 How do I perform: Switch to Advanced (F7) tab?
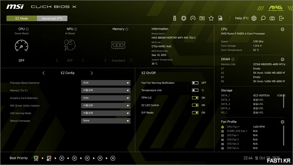[52, 19]
